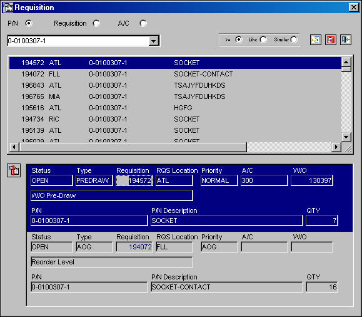Click the P/N Description field SOCKET

pyautogui.click(x=227, y=221)
